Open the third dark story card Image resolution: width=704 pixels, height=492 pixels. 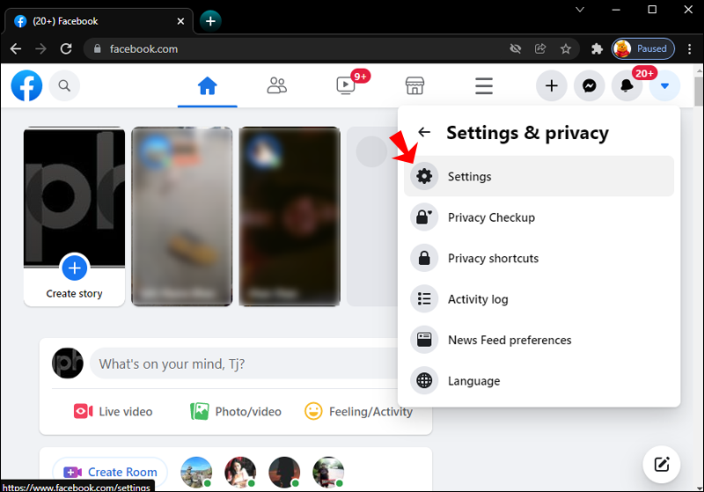pos(290,217)
